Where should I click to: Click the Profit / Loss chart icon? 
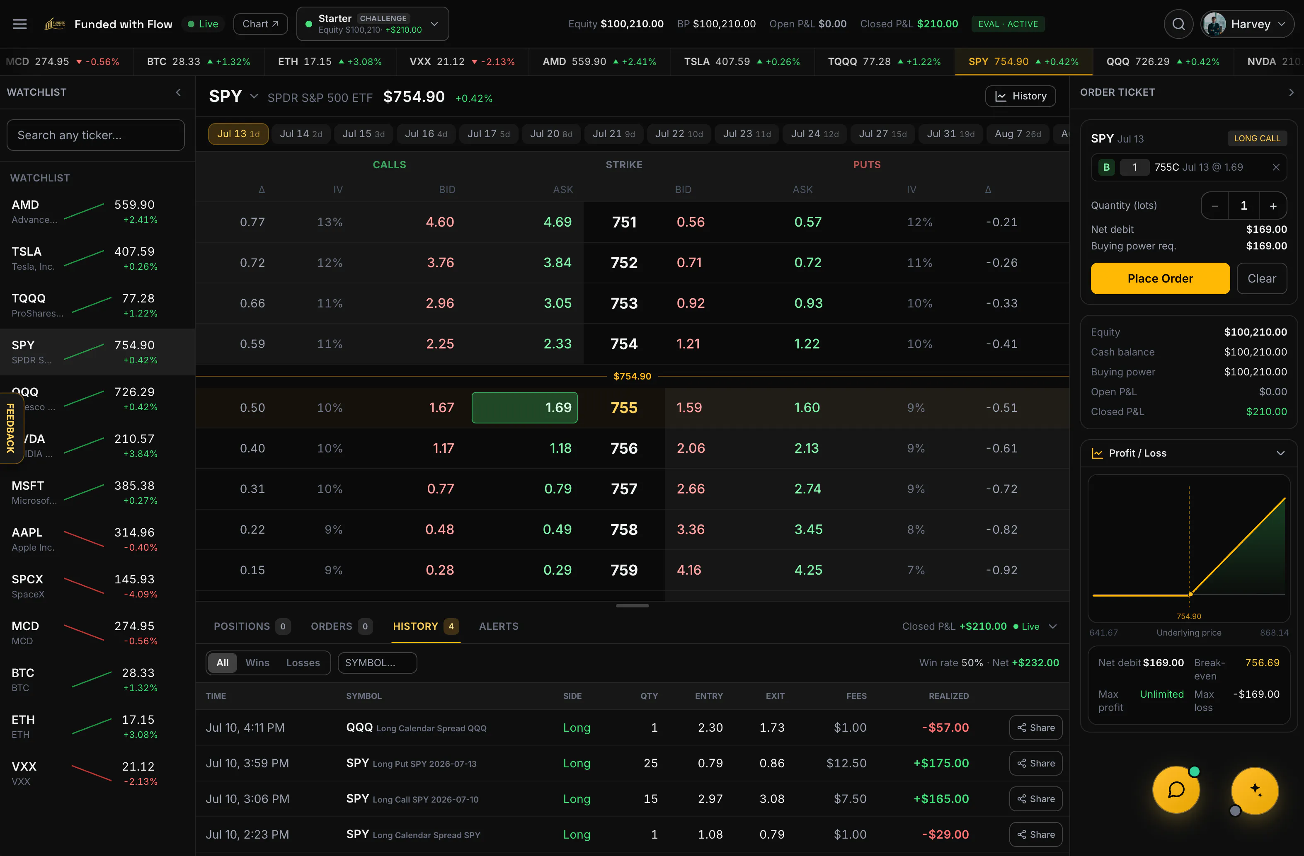tap(1097, 453)
